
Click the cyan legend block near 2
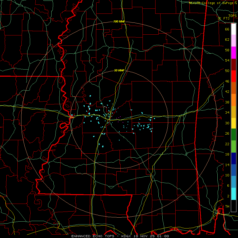234,194
